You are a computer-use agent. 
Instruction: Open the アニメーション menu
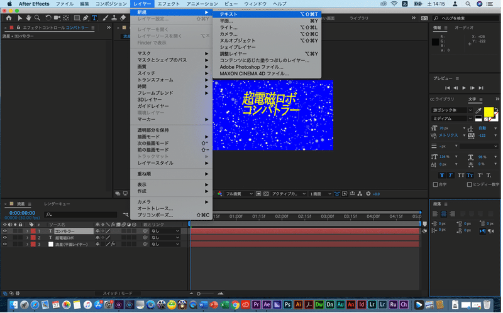(x=202, y=4)
